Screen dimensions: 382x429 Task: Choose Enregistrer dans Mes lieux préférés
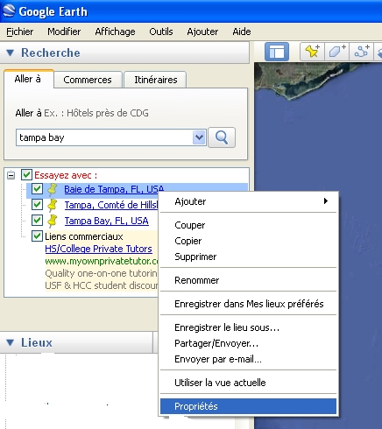click(248, 304)
